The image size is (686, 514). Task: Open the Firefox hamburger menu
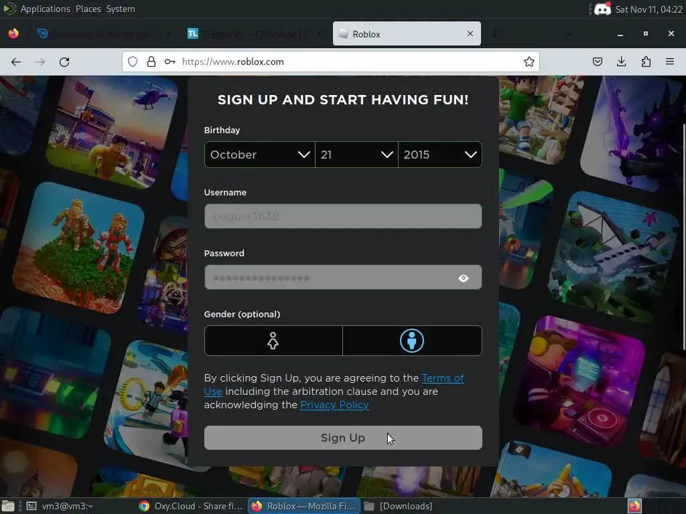670,62
